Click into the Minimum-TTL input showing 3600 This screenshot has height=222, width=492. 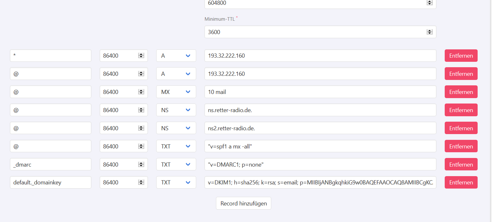click(315, 32)
